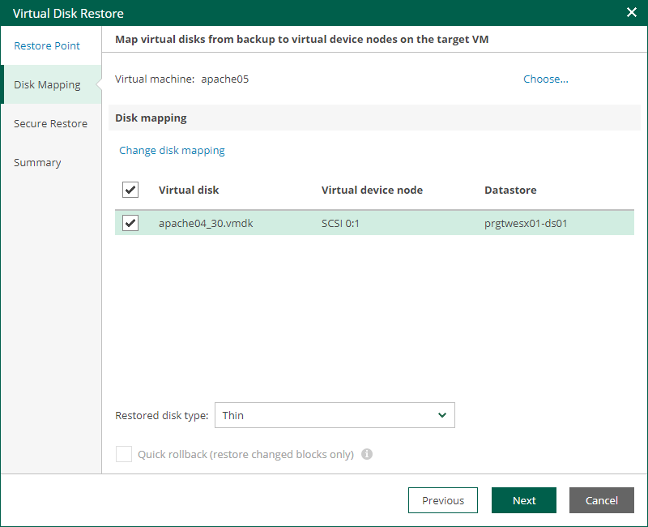This screenshot has height=527, width=648.
Task: Select the Disk Mapping step
Action: [x=44, y=84]
